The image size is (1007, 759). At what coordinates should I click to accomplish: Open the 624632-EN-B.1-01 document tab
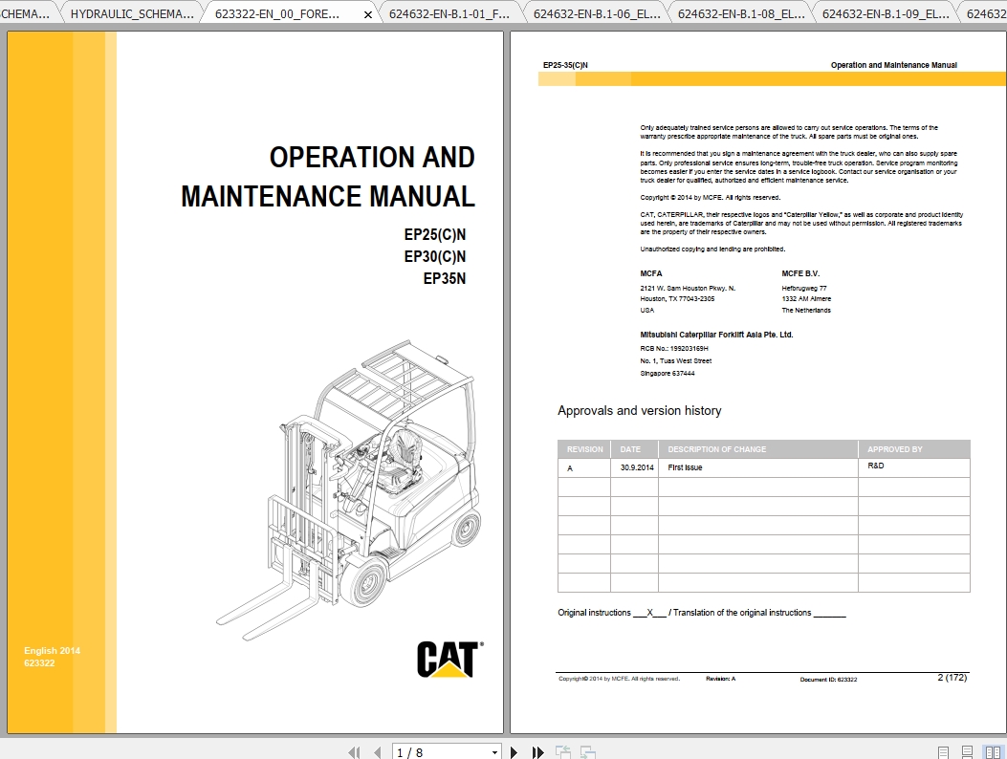coord(449,12)
